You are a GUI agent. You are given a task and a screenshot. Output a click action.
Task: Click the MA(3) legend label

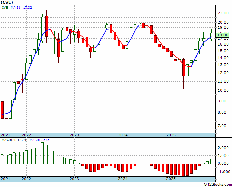(15, 8)
